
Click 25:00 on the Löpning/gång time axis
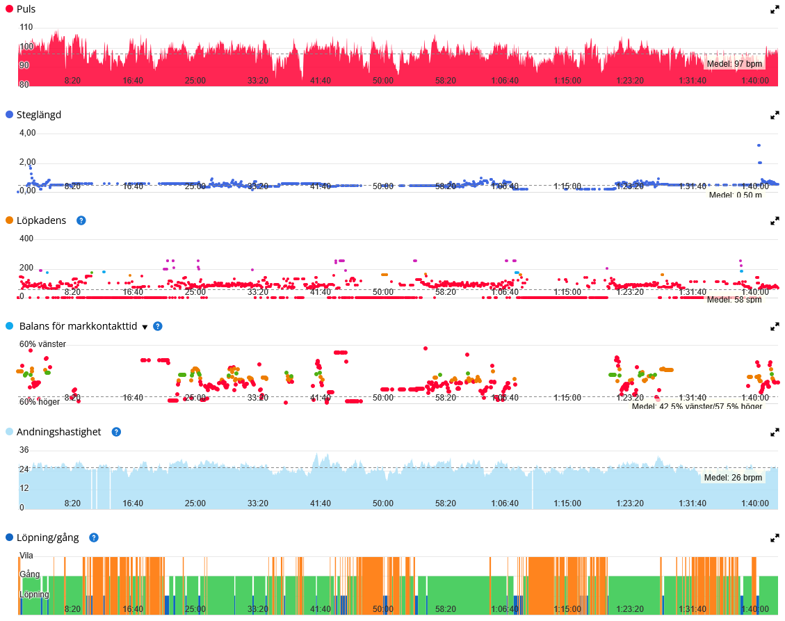click(x=195, y=609)
